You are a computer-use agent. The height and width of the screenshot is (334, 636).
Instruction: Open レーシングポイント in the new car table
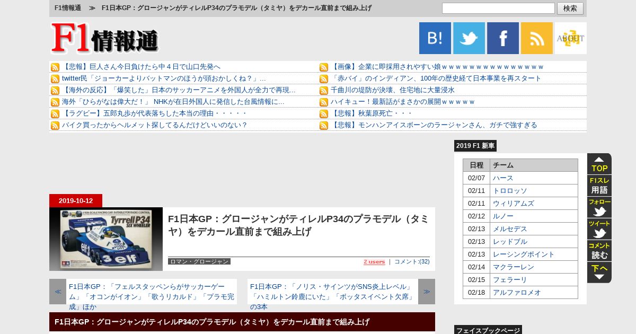point(524,254)
